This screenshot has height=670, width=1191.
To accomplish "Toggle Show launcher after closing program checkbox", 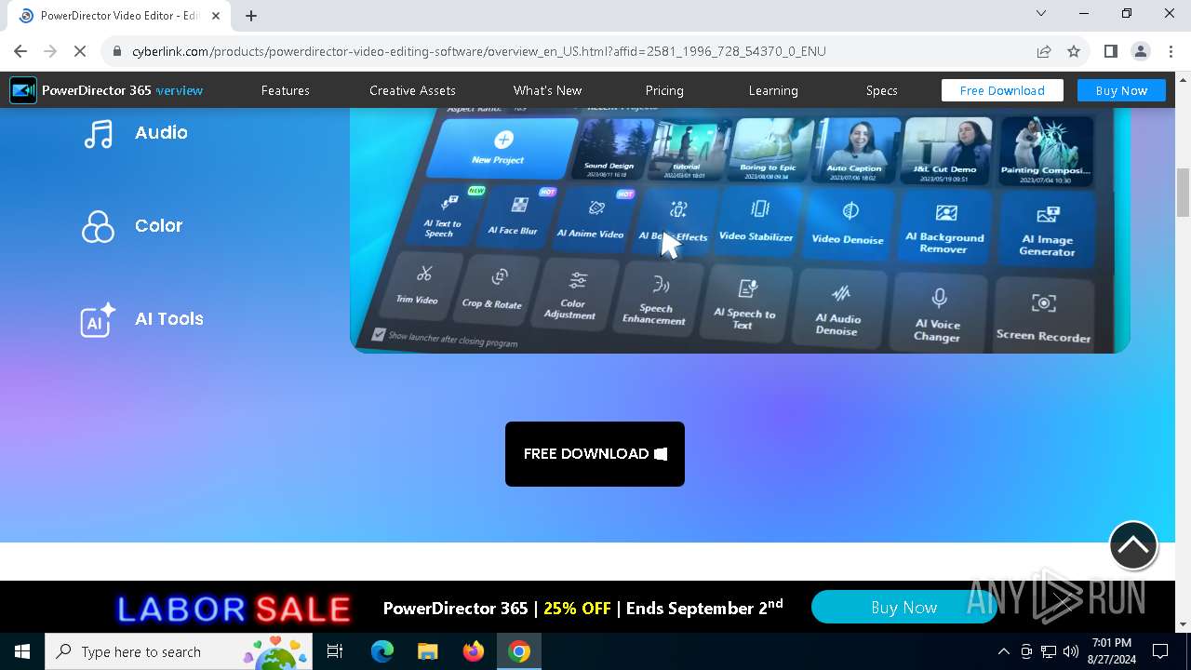I will pos(379,335).
